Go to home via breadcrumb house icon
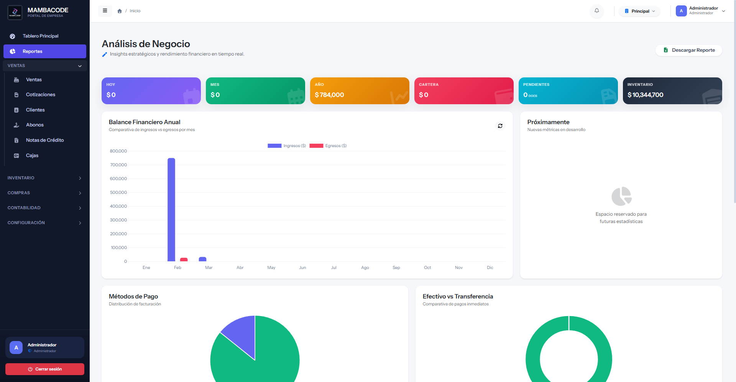This screenshot has height=382, width=736. click(120, 11)
